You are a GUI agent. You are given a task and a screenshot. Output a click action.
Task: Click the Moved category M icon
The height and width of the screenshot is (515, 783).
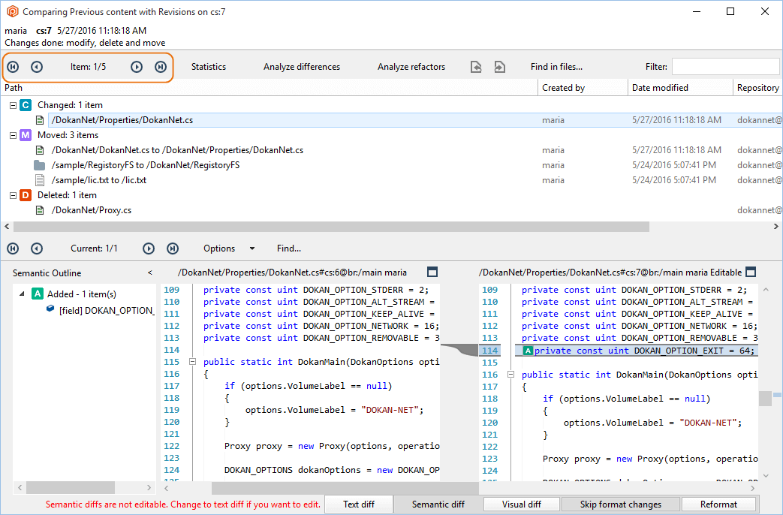(x=26, y=135)
